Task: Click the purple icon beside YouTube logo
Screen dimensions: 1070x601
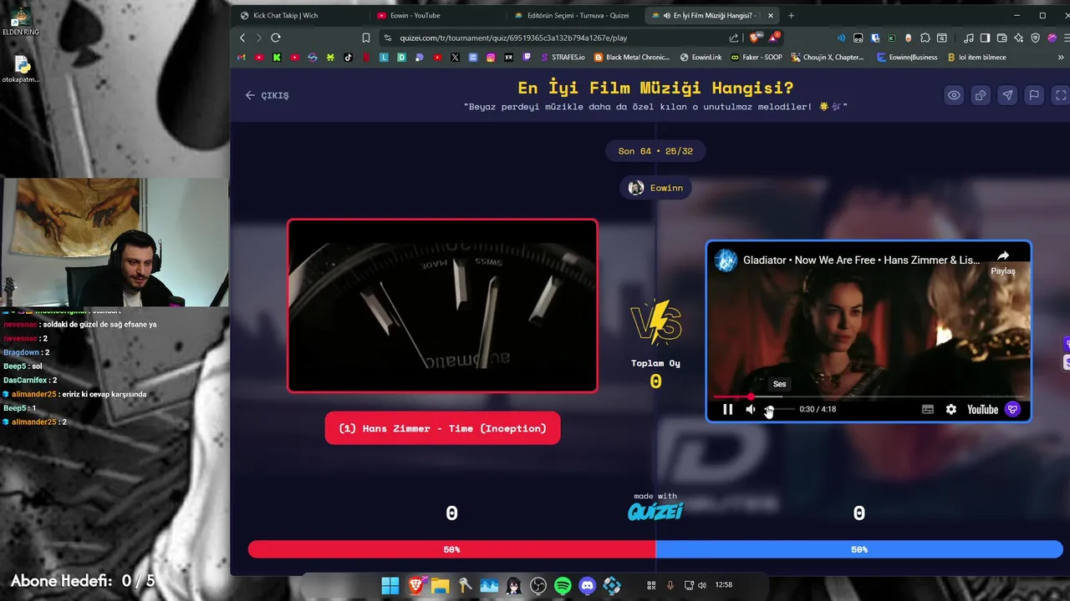Action: pyautogui.click(x=1012, y=409)
